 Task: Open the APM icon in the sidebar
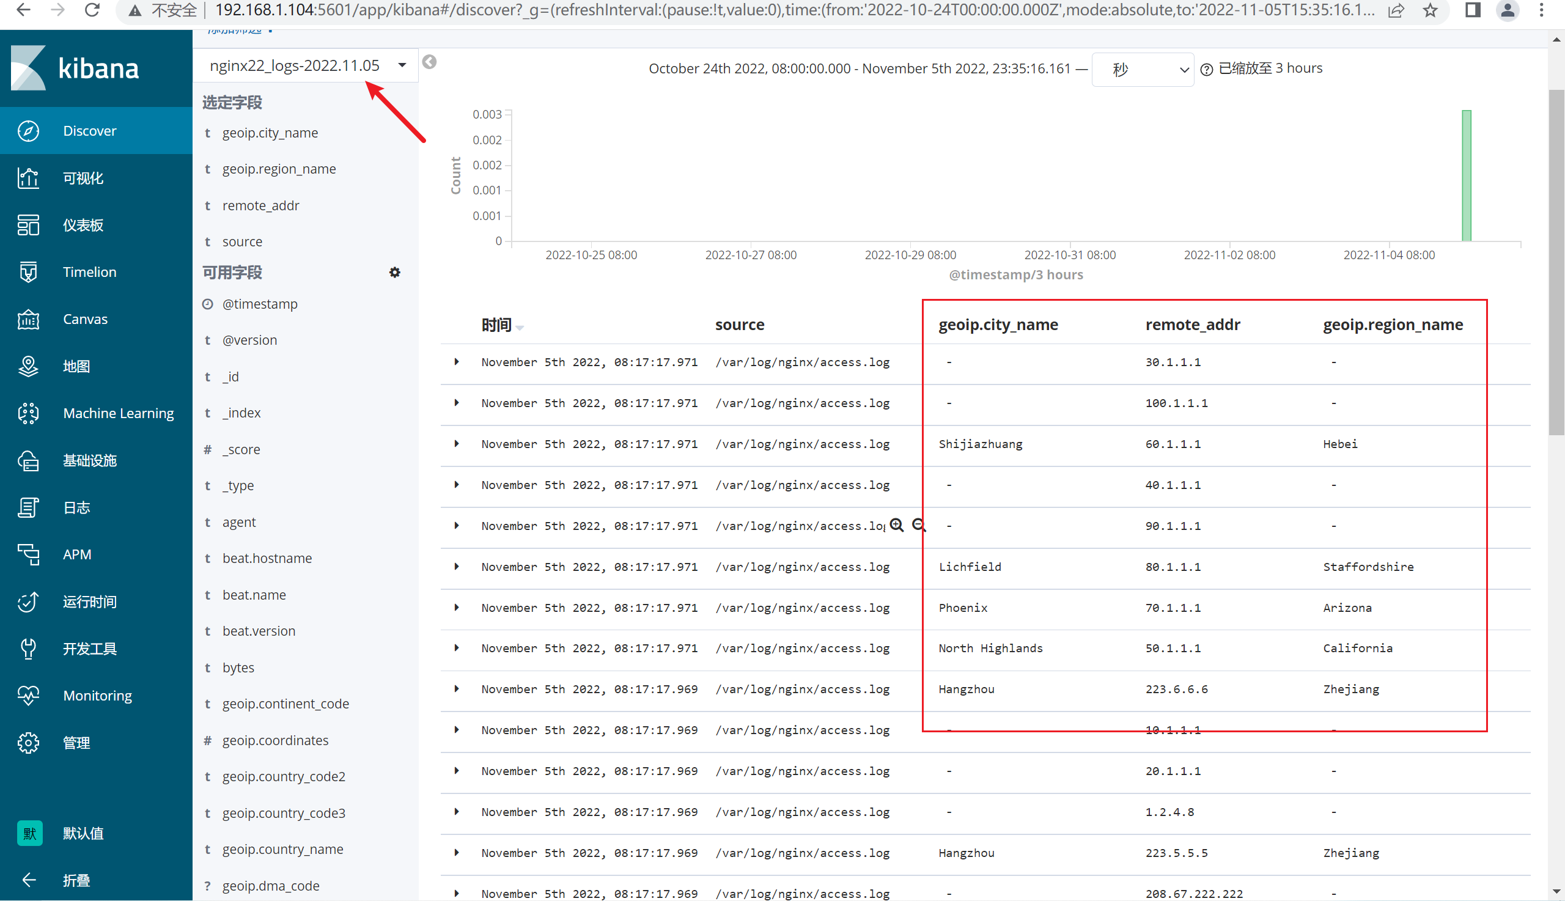(x=28, y=554)
